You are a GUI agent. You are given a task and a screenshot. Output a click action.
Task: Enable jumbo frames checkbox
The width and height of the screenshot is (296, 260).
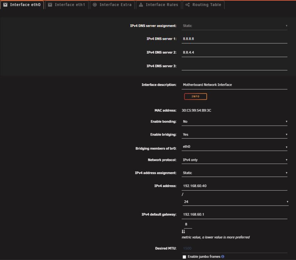184,257
